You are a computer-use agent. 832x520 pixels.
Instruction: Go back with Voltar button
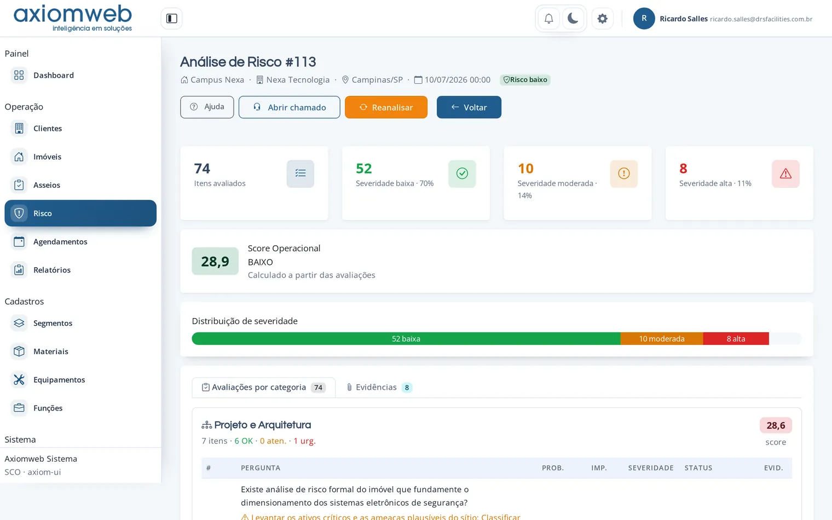tap(469, 107)
